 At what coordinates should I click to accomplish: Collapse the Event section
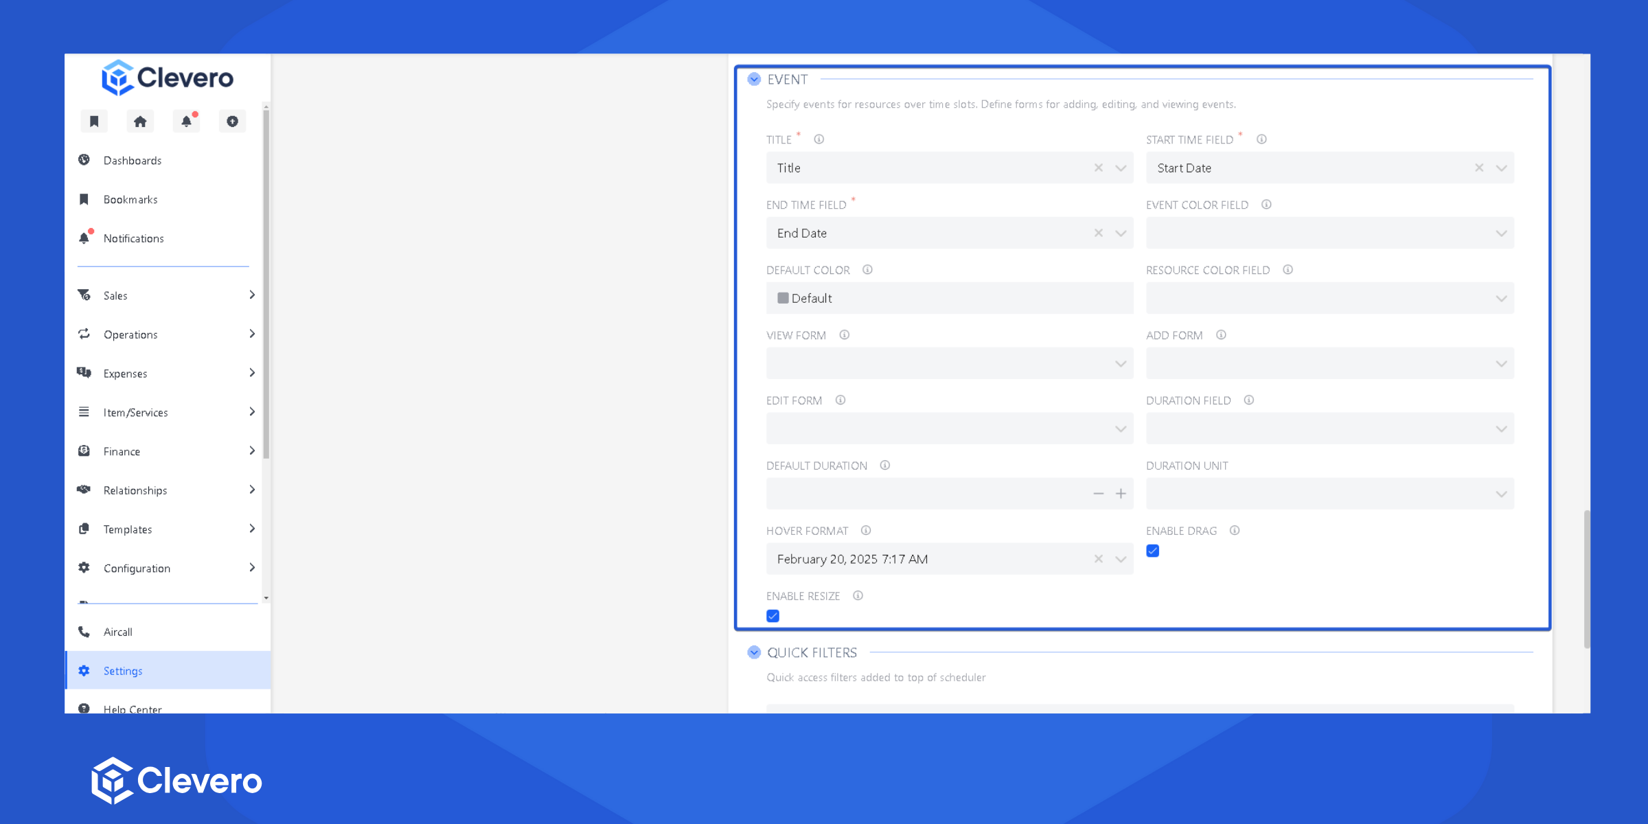(754, 79)
